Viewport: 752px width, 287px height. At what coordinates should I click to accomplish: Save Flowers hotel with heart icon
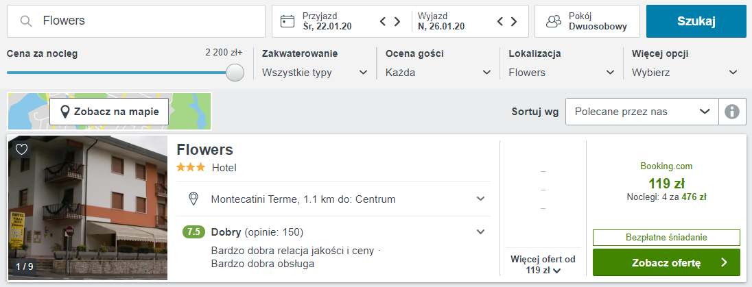pyautogui.click(x=21, y=149)
